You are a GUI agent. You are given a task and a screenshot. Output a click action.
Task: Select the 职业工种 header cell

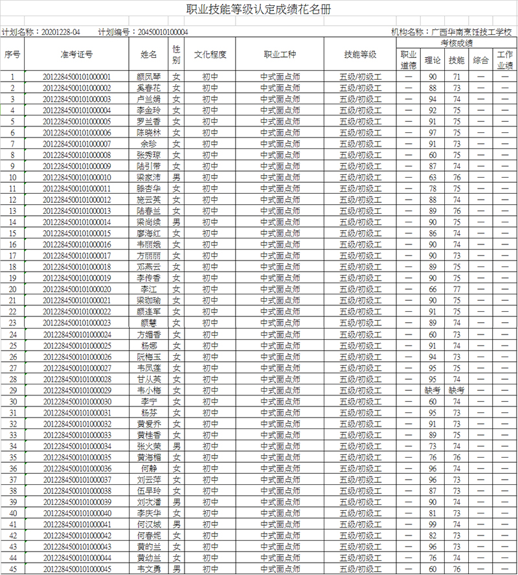[x=280, y=54]
